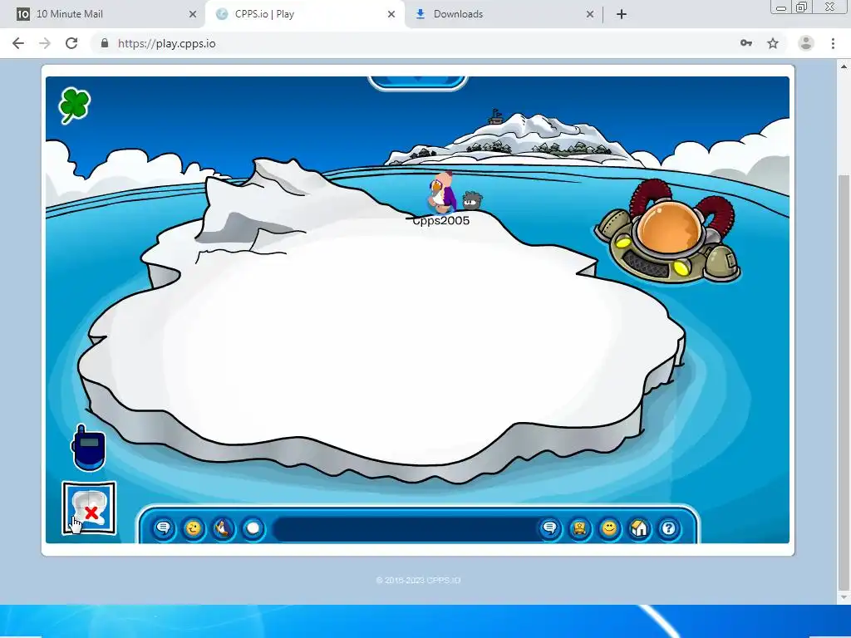Viewport: 851px width, 638px height.
Task: Click the scrollbar up arrow
Action: coord(844,66)
